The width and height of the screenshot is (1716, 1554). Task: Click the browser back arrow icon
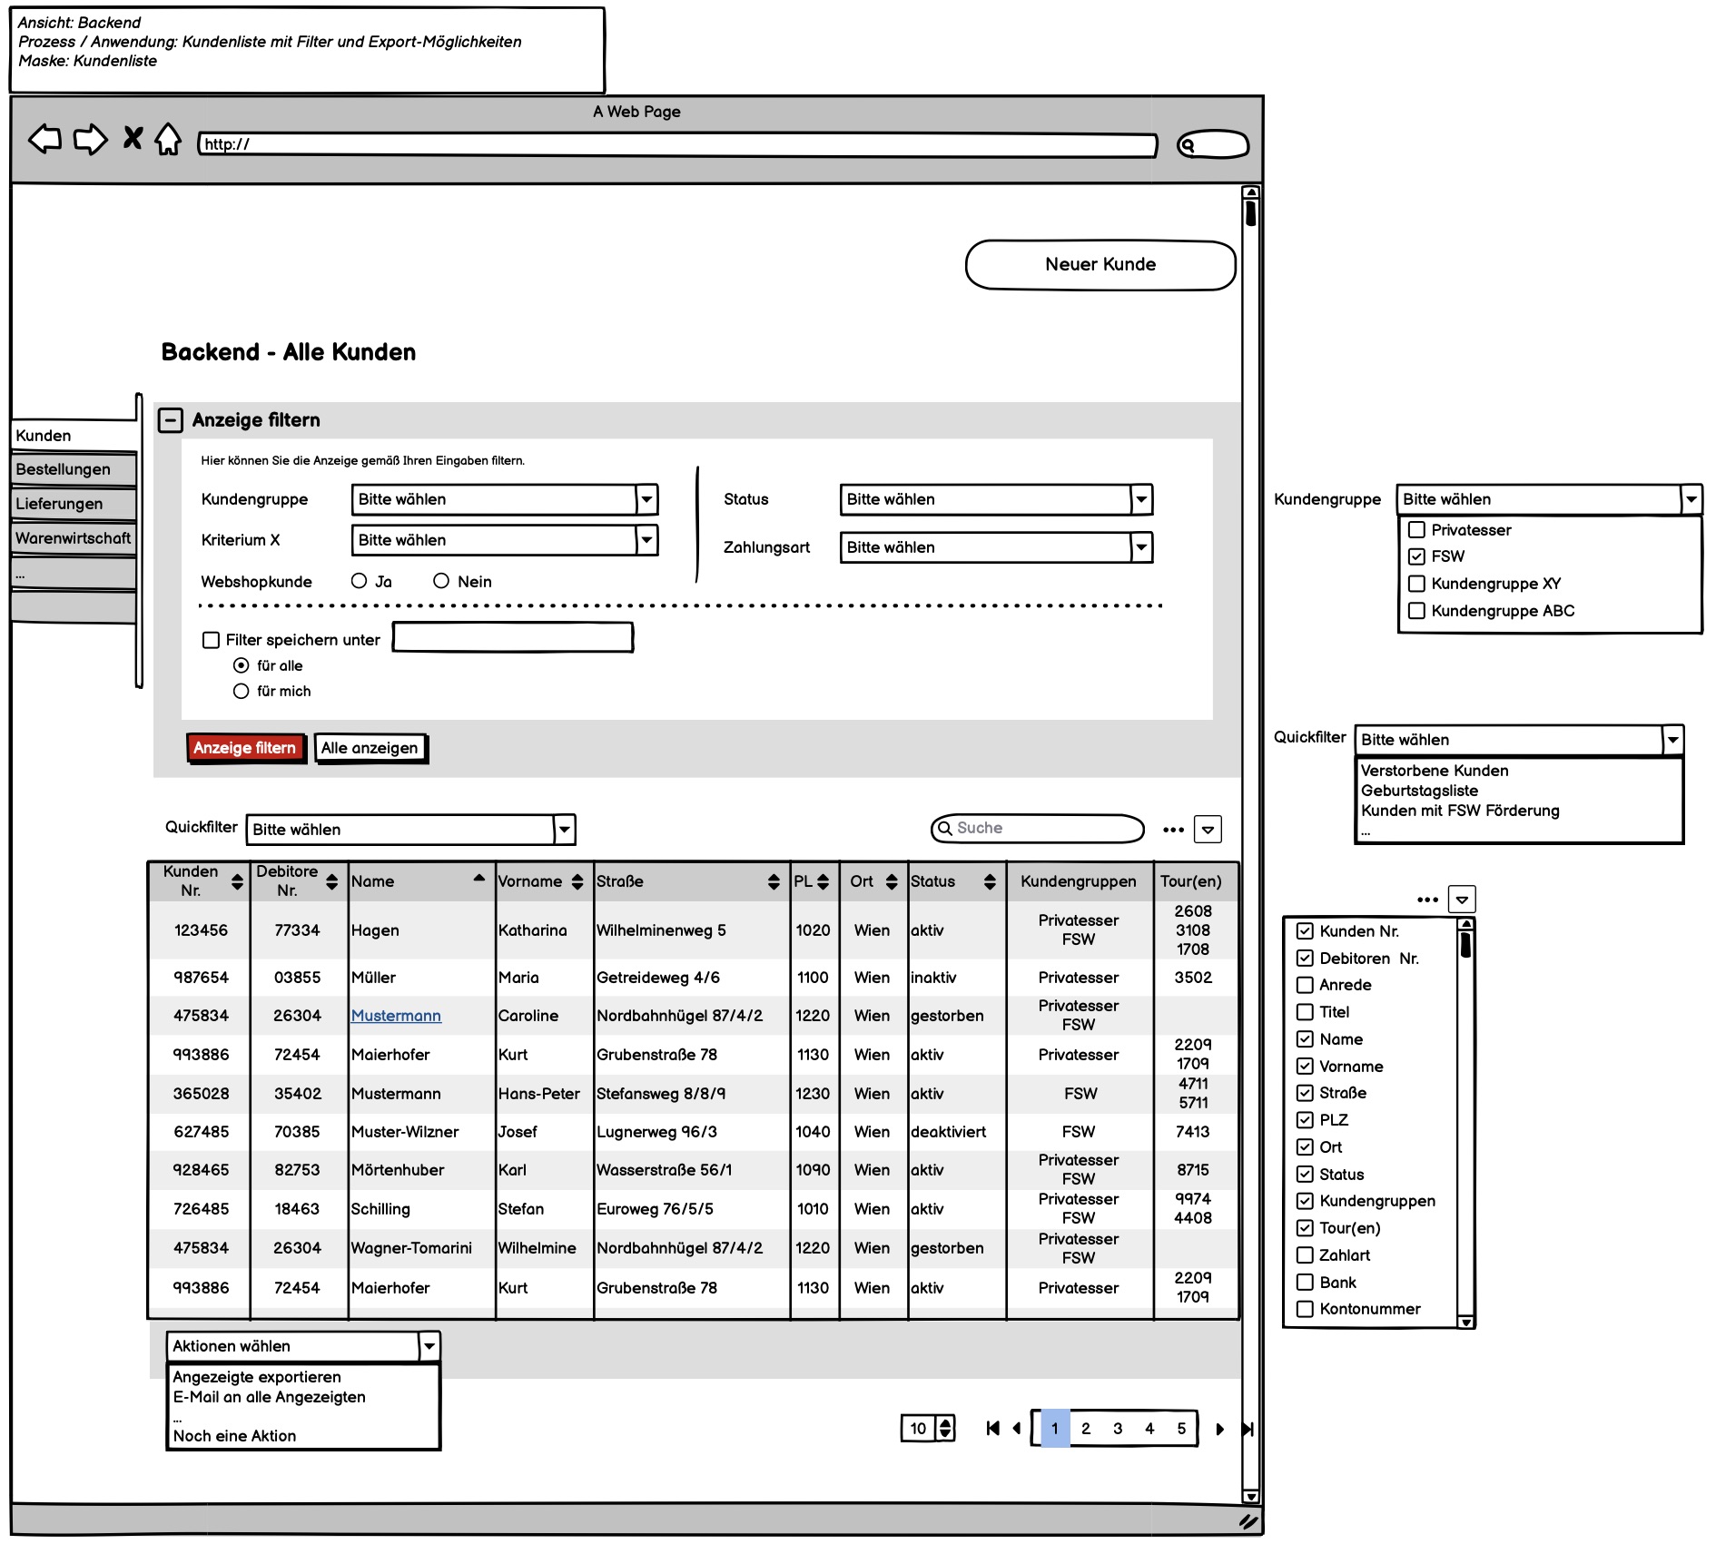pos(45,139)
